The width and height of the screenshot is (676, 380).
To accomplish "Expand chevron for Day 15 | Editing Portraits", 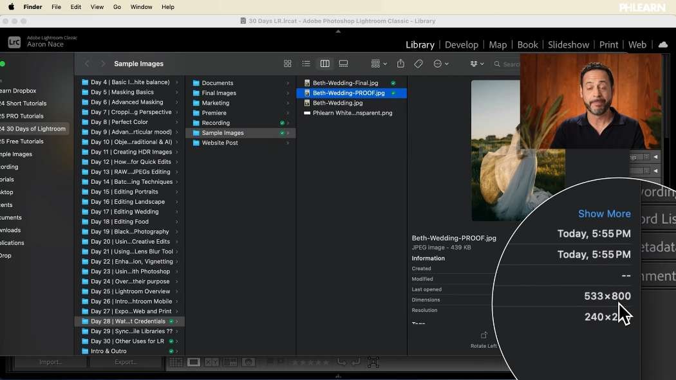I will [x=176, y=192].
